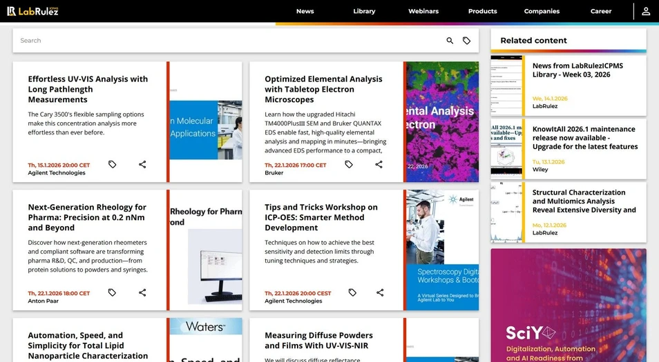659x362 pixels.
Task: Open user account profile icon
Action: pyautogui.click(x=645, y=11)
